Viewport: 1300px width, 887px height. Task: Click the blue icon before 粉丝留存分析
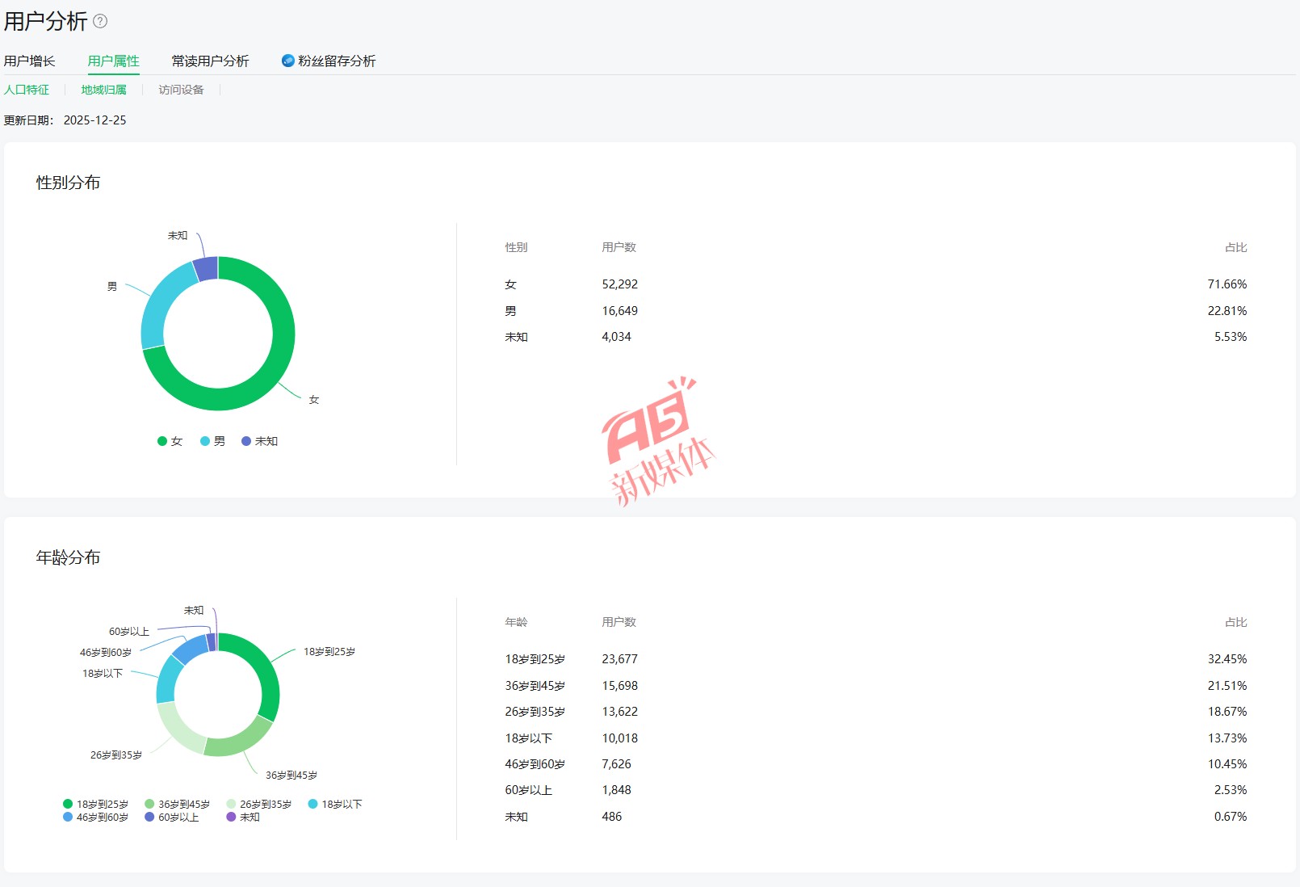pyautogui.click(x=287, y=61)
